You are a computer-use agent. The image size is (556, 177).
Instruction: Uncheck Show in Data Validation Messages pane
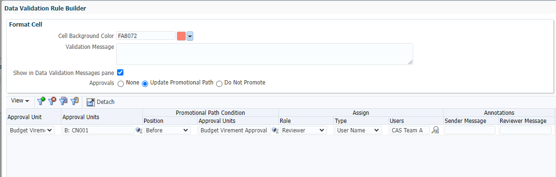point(120,73)
